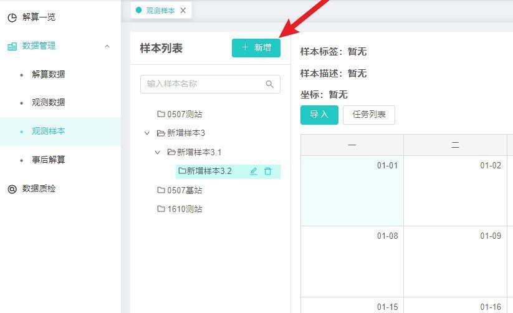Open the 任务列表 button
Image resolution: width=513 pixels, height=313 pixels.
click(368, 115)
